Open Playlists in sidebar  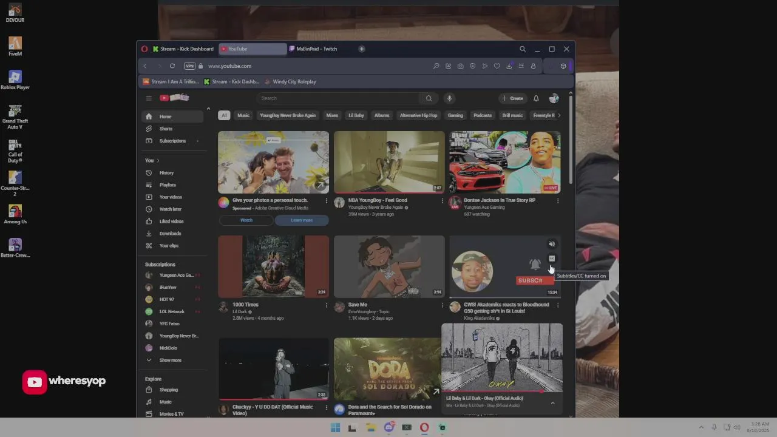pos(172,185)
